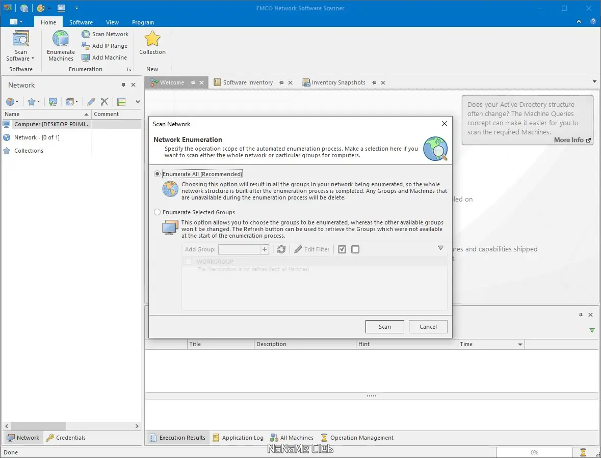Switch to the Software ribbon tab
Viewport: 601px width, 458px height.
pos(81,22)
